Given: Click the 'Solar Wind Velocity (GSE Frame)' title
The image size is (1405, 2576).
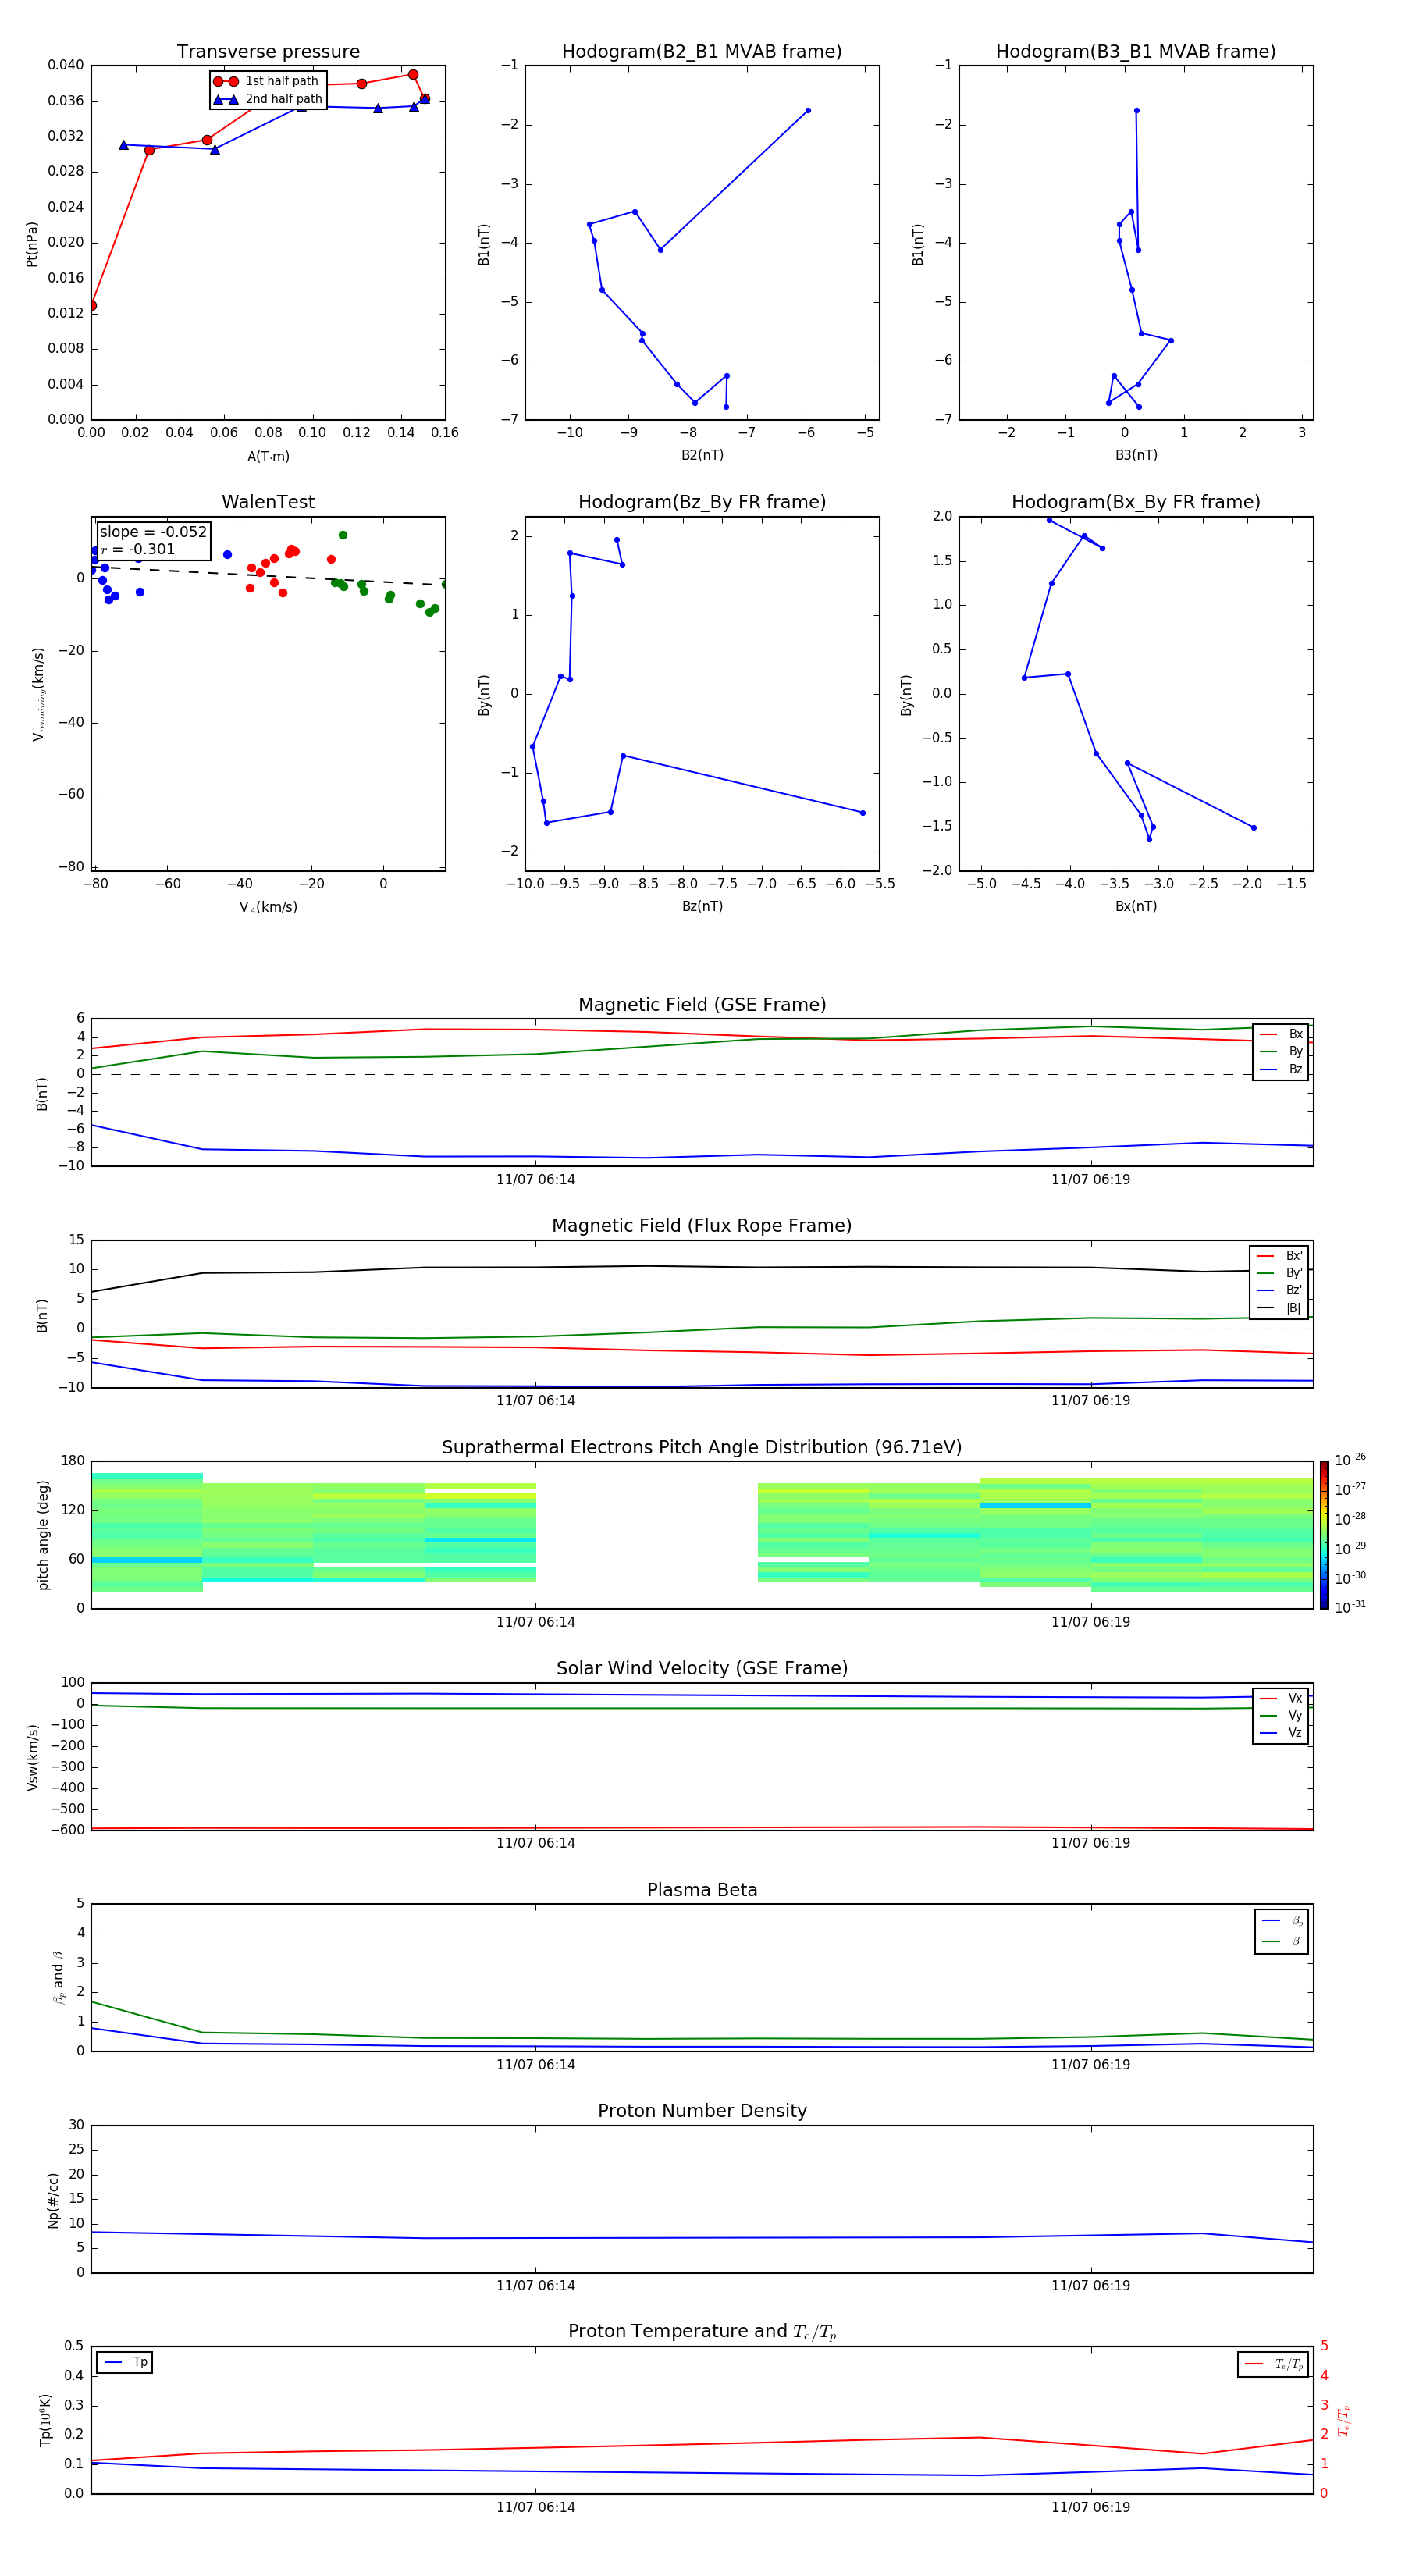Looking at the screenshot, I should point(702,1669).
